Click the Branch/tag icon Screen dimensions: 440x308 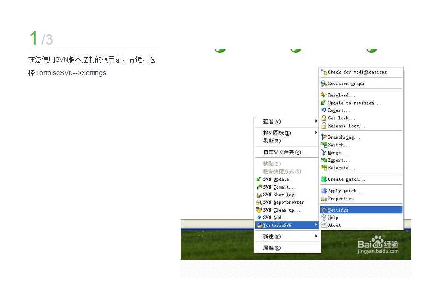coord(323,137)
